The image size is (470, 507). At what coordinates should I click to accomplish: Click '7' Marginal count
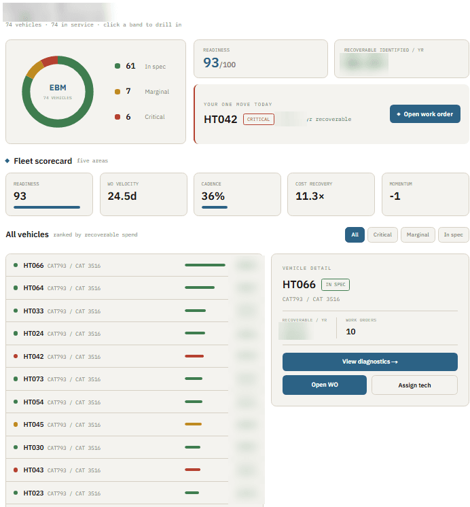pyautogui.click(x=128, y=92)
